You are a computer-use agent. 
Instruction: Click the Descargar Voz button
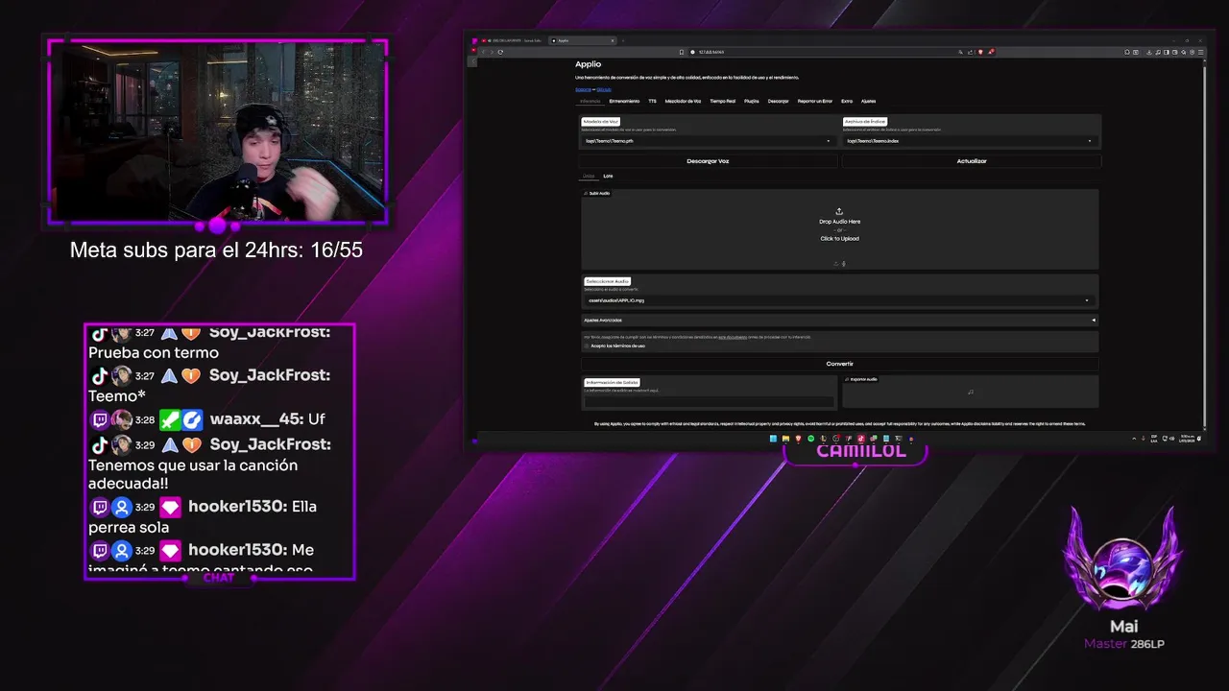tap(709, 161)
